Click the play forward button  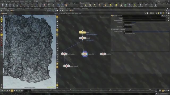14,91
